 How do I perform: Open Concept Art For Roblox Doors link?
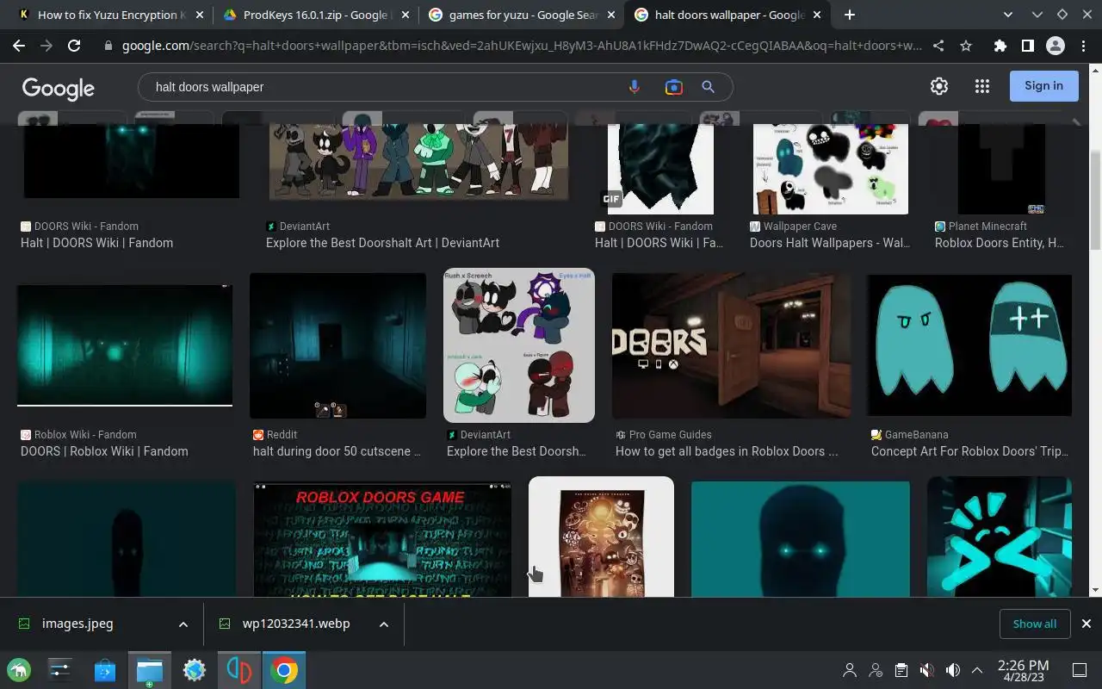coord(969,451)
